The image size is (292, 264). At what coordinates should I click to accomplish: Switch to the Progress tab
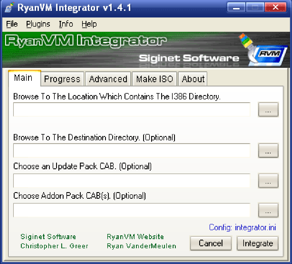(x=62, y=79)
